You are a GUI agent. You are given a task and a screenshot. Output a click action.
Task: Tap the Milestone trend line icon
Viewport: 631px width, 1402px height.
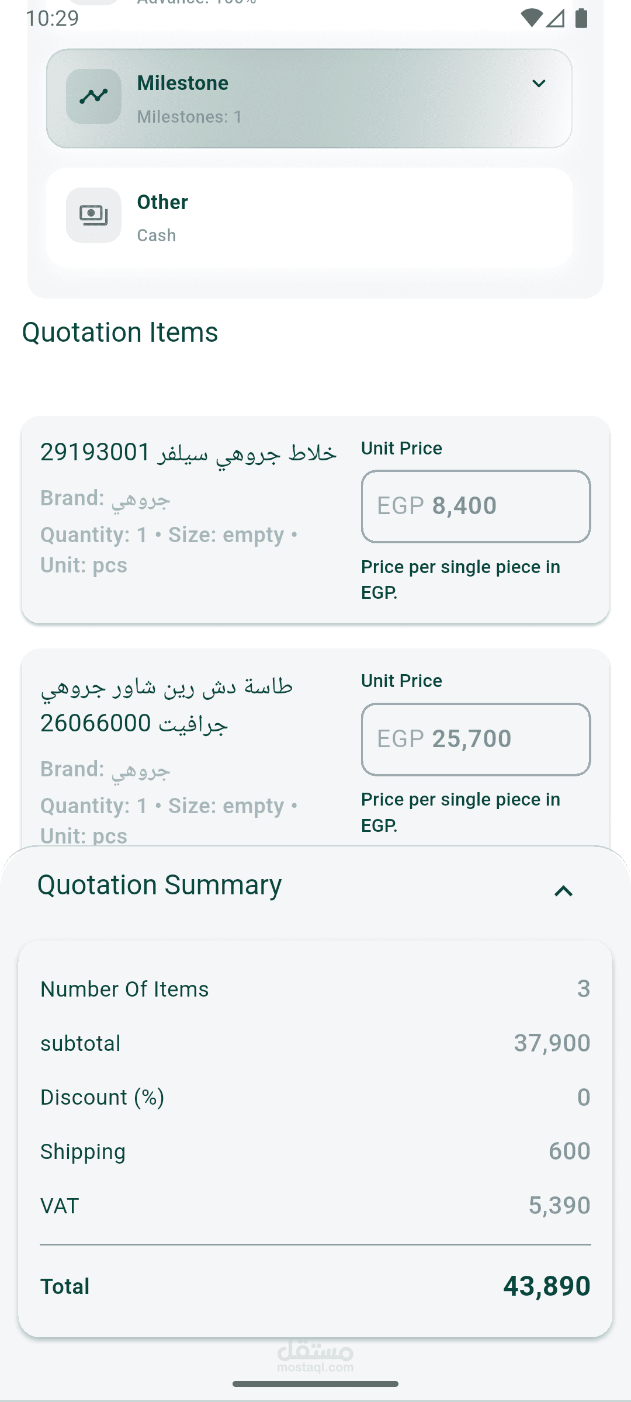pos(93,96)
